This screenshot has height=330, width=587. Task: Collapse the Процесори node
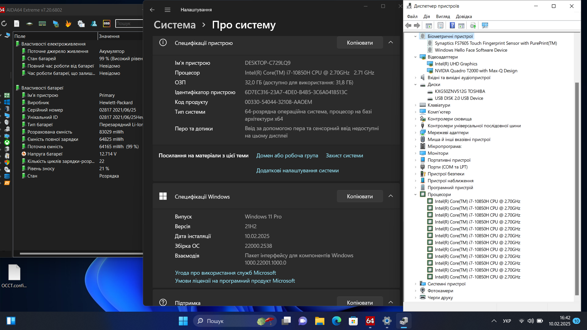pos(415,195)
